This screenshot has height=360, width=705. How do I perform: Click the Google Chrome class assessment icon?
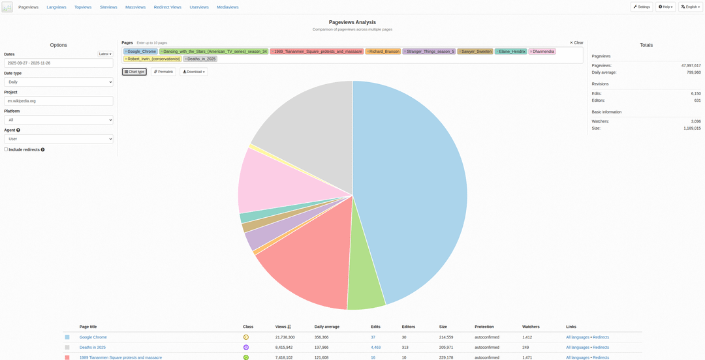(x=246, y=337)
